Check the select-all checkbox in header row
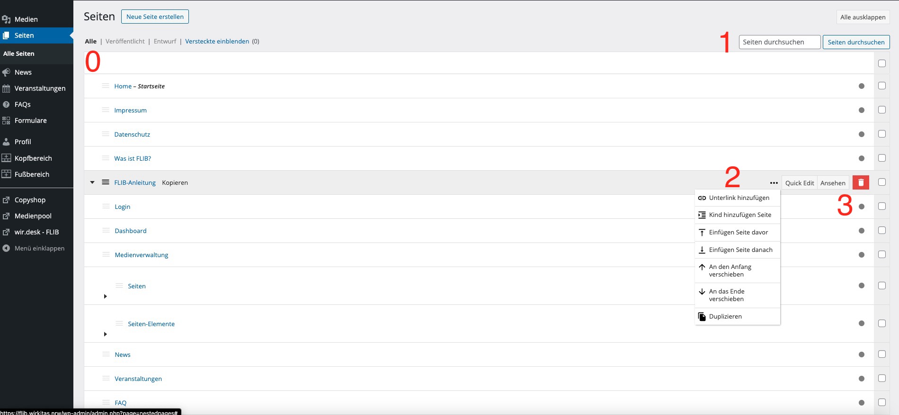 (x=881, y=63)
